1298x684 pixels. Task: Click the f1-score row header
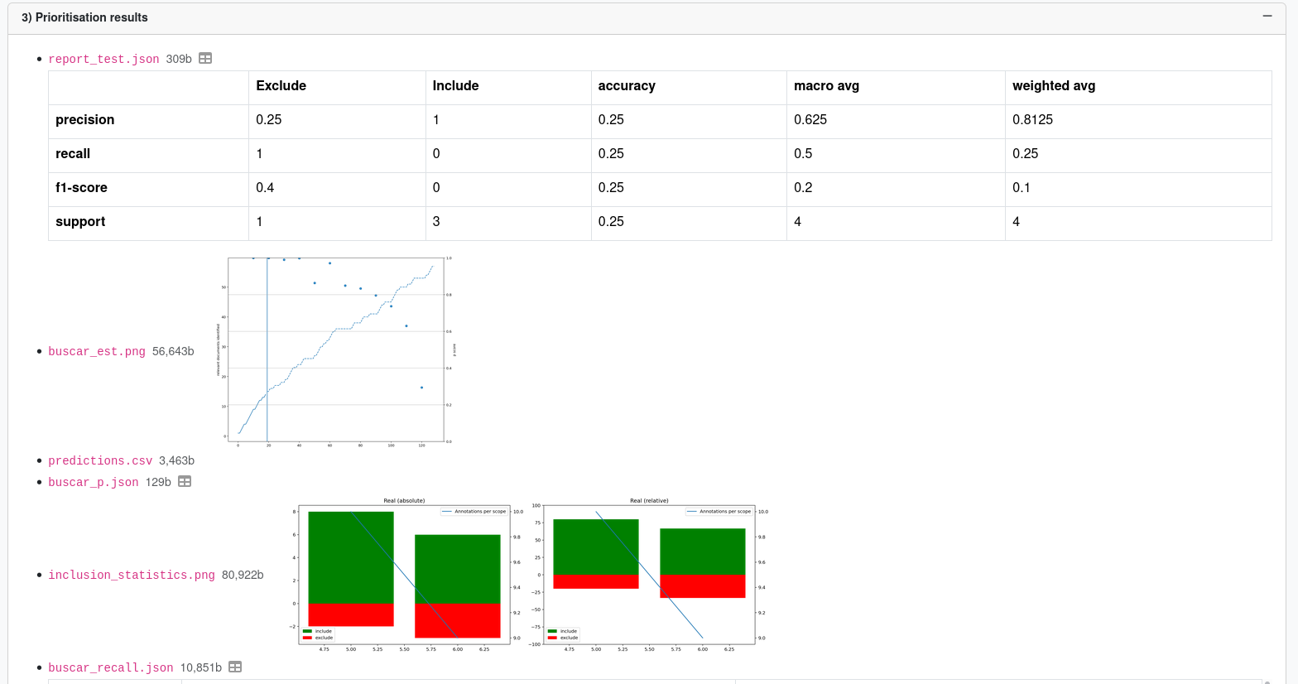click(x=81, y=188)
